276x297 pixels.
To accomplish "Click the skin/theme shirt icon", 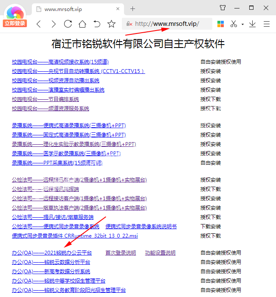I will (x=223, y=8).
